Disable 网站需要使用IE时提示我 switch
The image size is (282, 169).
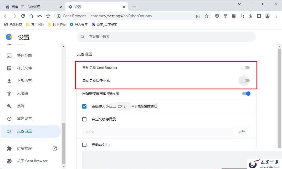click(x=247, y=94)
